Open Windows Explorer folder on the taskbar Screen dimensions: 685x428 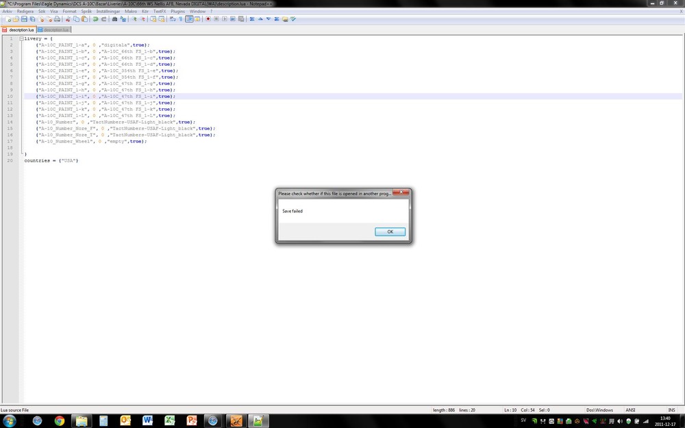pyautogui.click(x=82, y=421)
